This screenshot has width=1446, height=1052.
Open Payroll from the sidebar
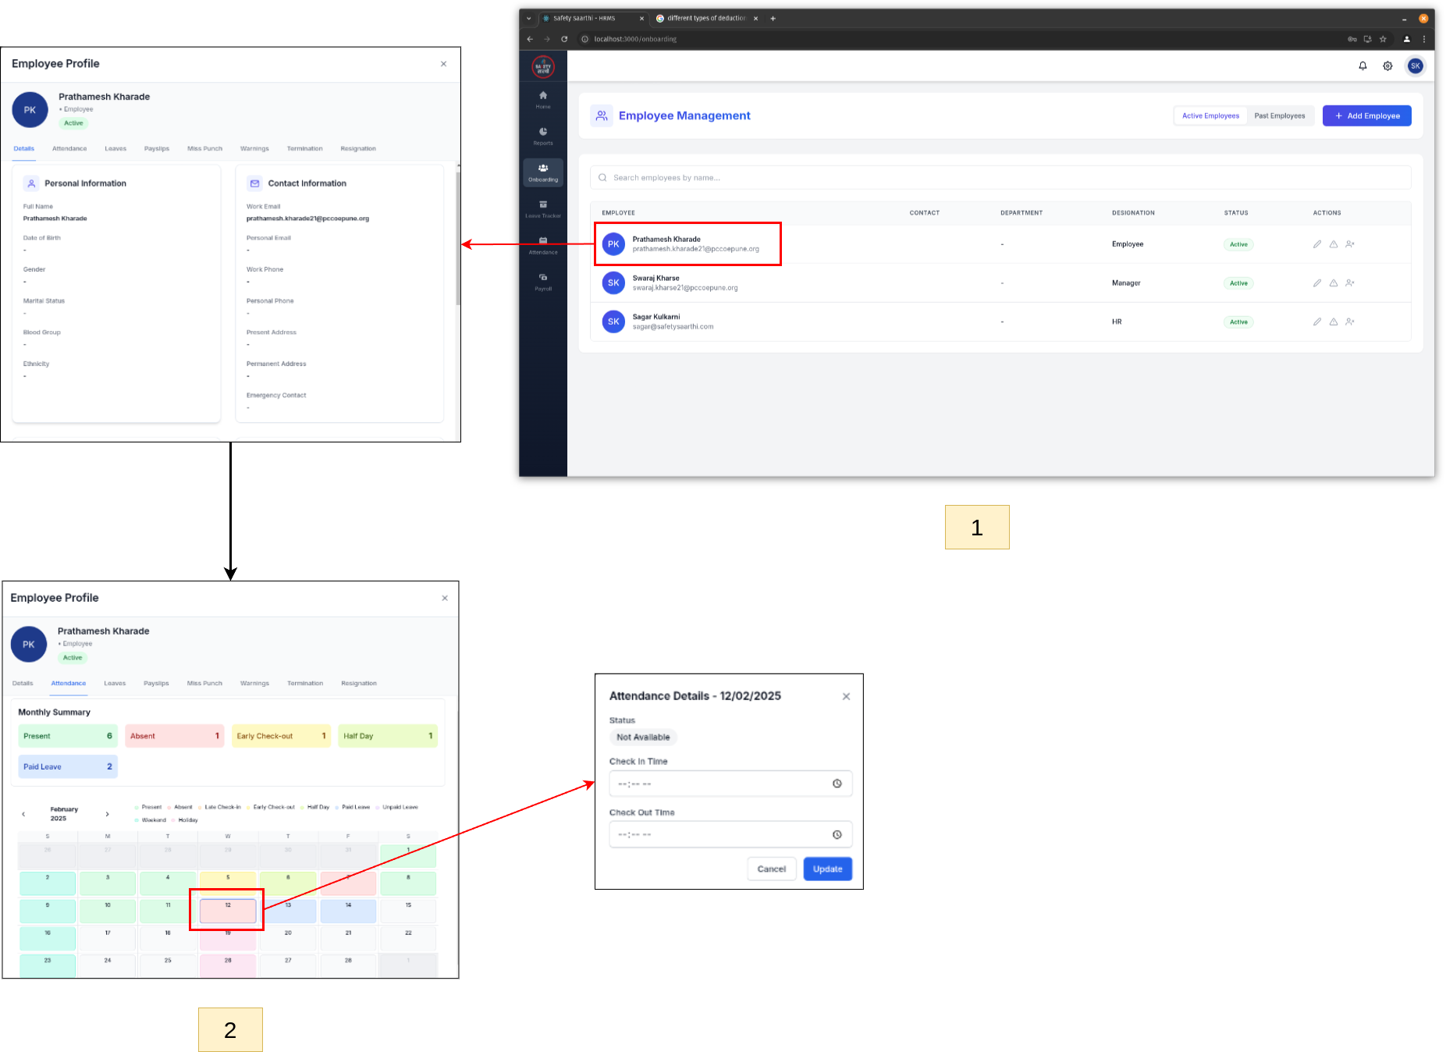(x=543, y=281)
